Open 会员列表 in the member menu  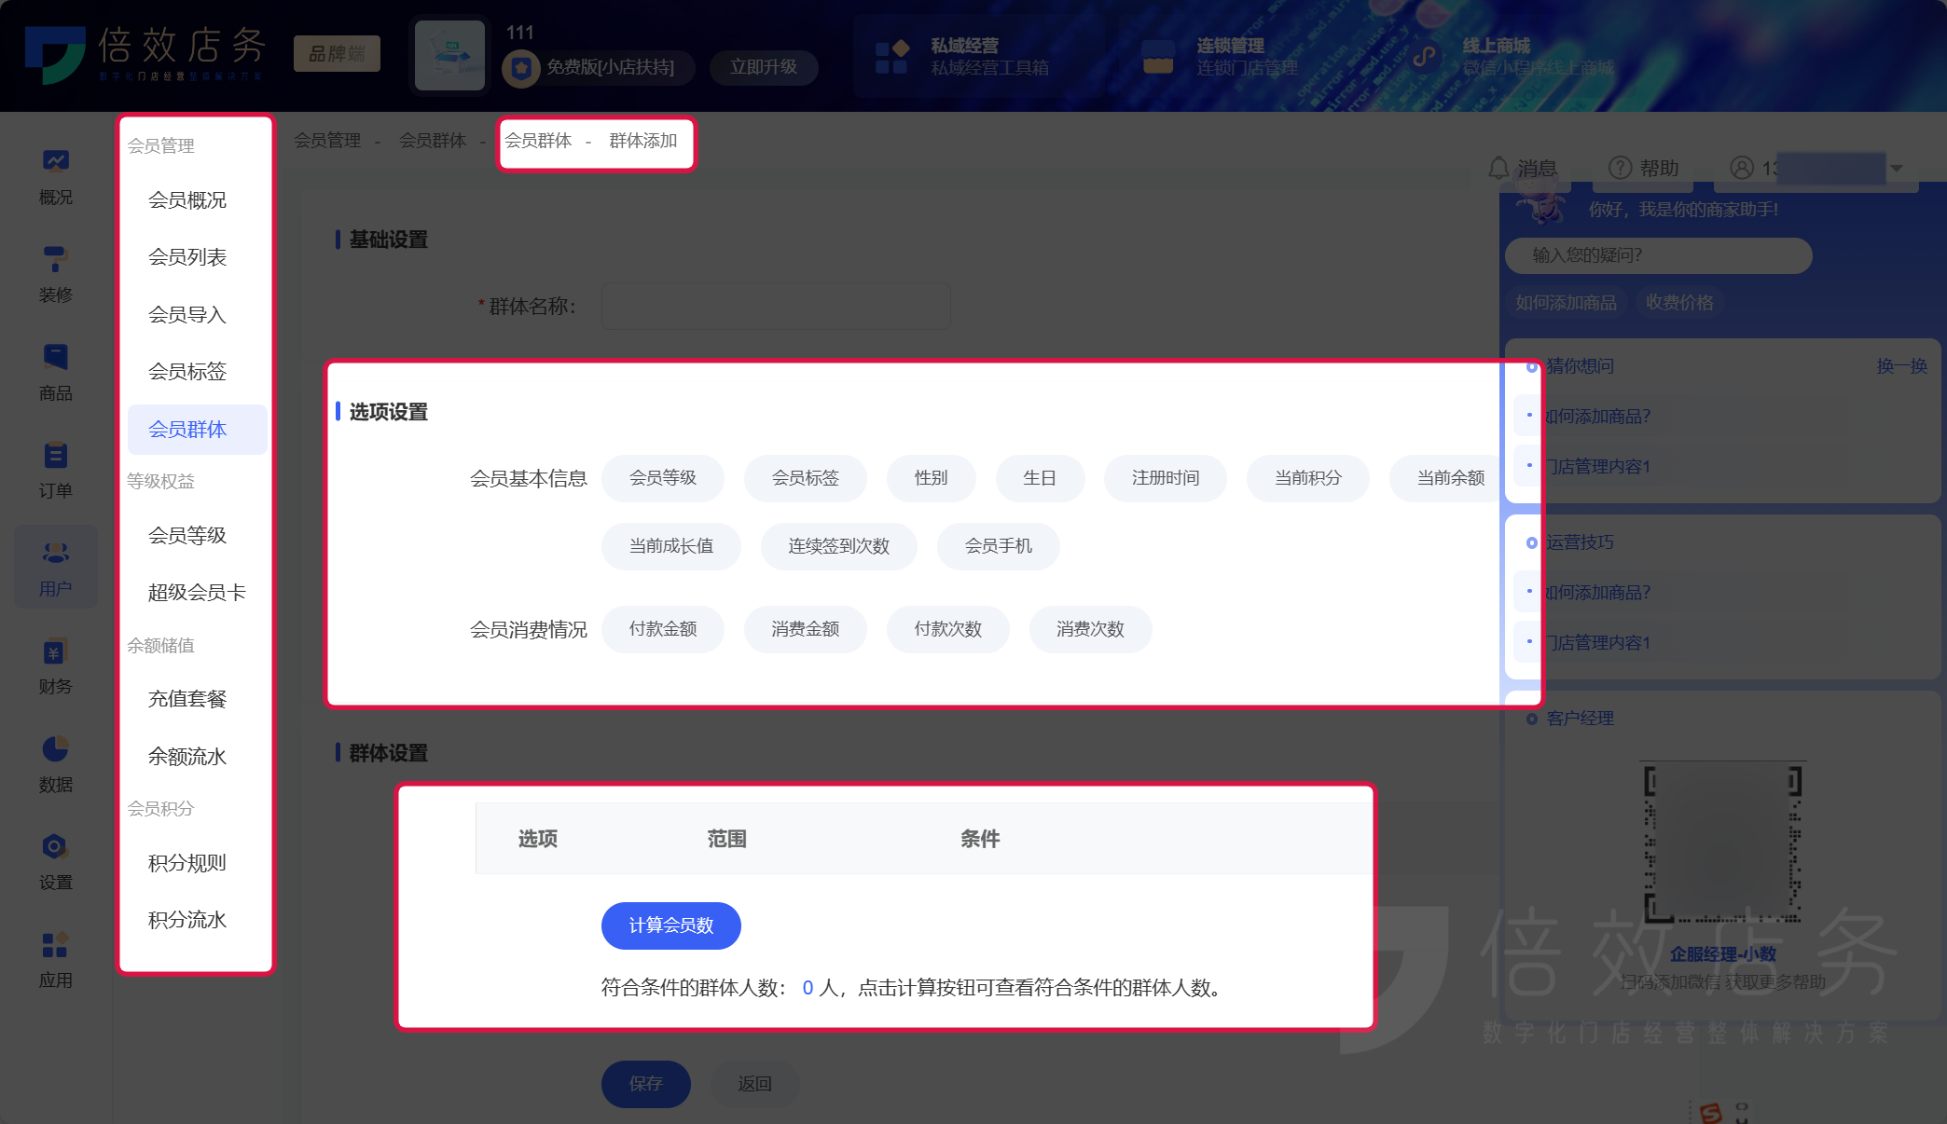(186, 257)
